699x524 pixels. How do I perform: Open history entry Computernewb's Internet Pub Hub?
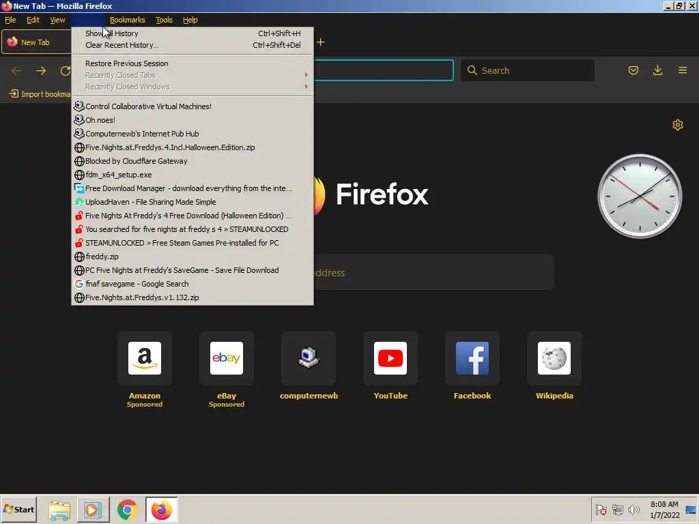[x=192, y=134]
